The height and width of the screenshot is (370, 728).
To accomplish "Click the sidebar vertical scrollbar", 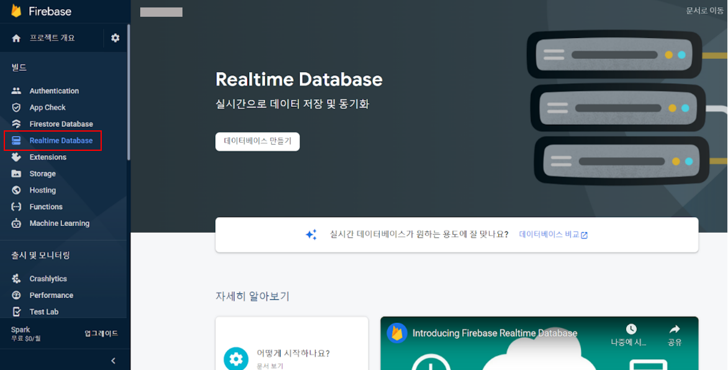I will (128, 92).
